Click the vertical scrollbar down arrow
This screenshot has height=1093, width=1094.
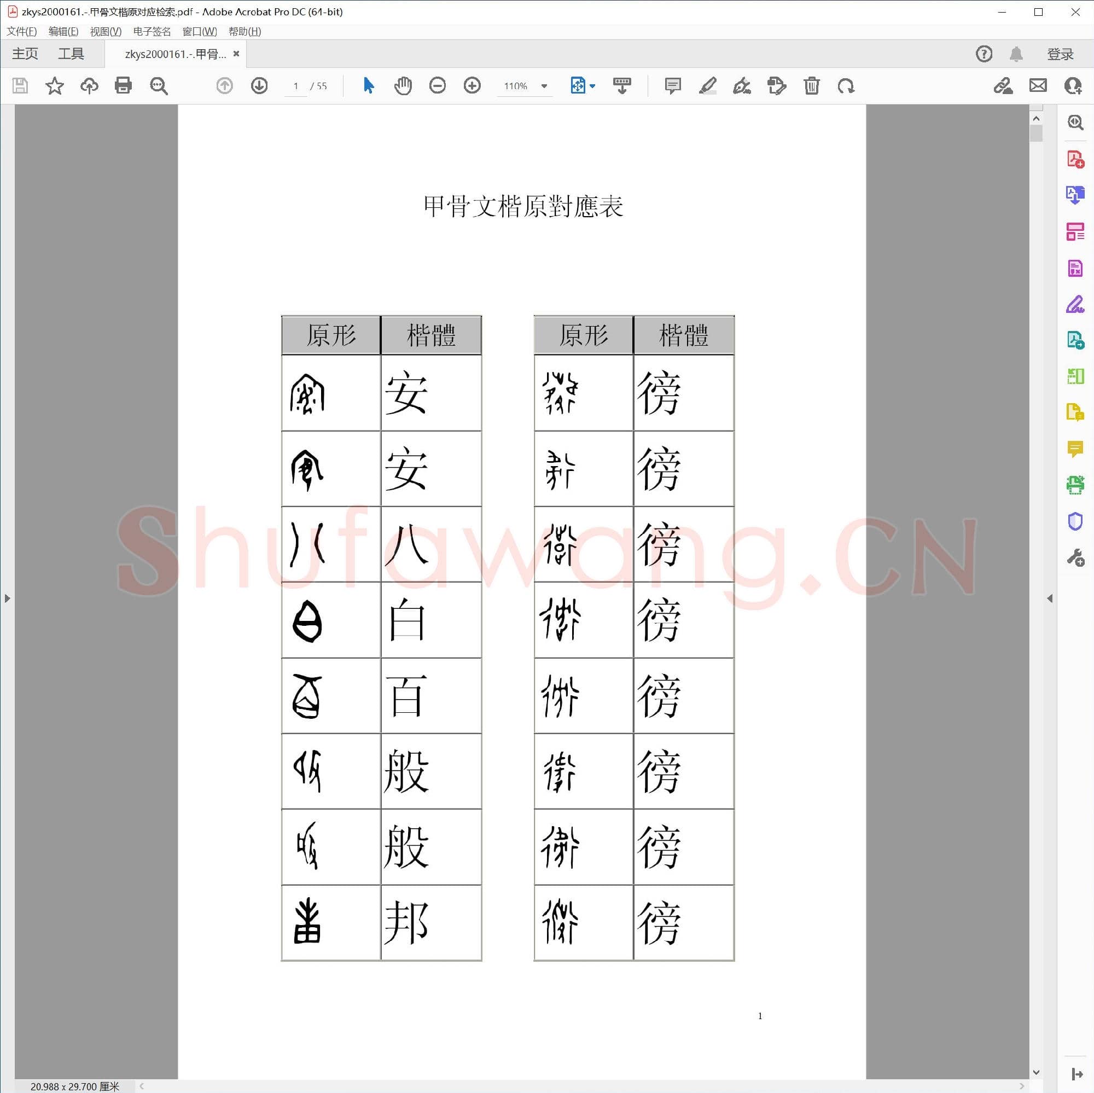(x=1035, y=1072)
